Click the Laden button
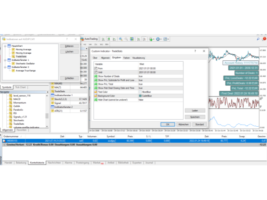This screenshot has width=267, height=200. pyautogui.click(x=195, y=110)
